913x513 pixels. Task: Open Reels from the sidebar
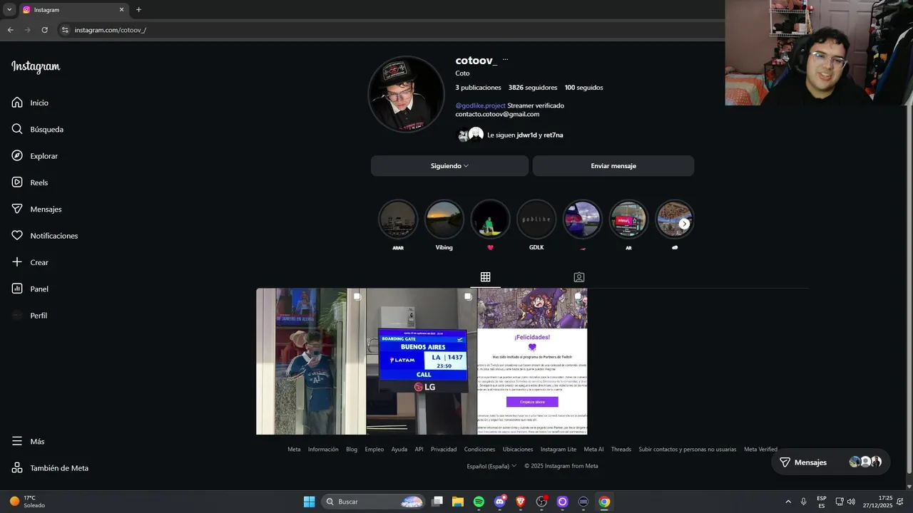[x=30, y=182]
